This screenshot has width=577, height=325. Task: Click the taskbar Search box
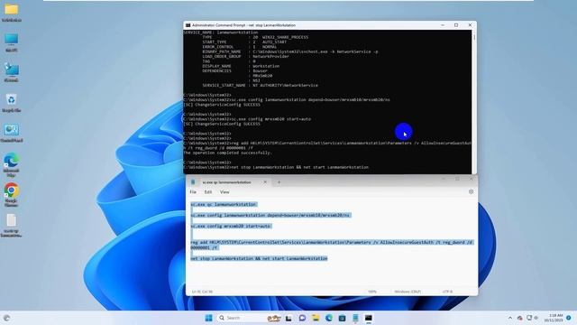point(251,318)
